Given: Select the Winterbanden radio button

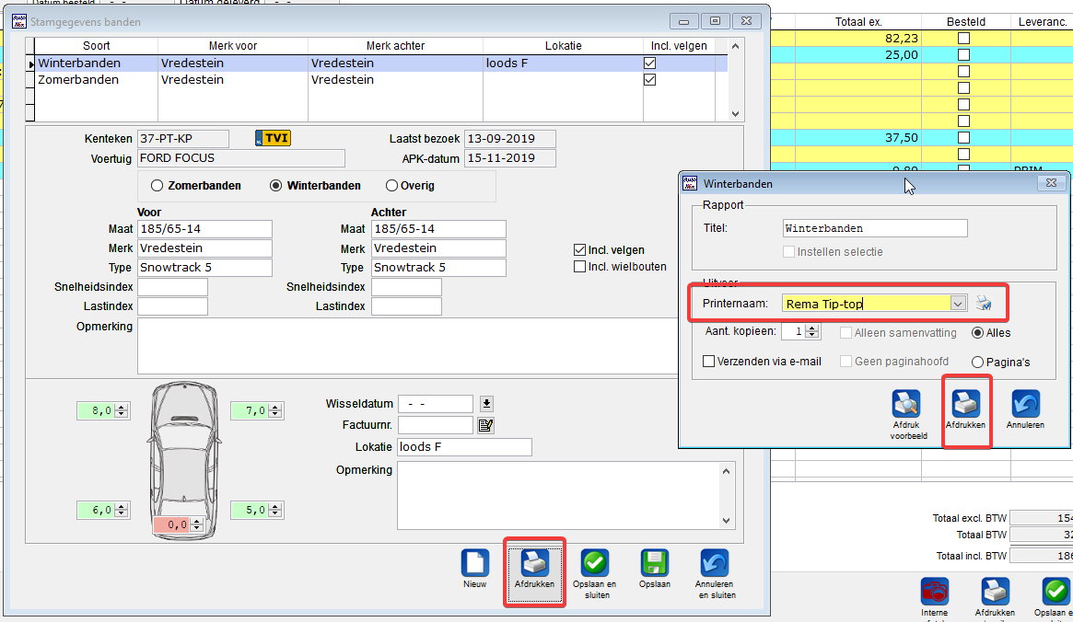Looking at the screenshot, I should (275, 185).
